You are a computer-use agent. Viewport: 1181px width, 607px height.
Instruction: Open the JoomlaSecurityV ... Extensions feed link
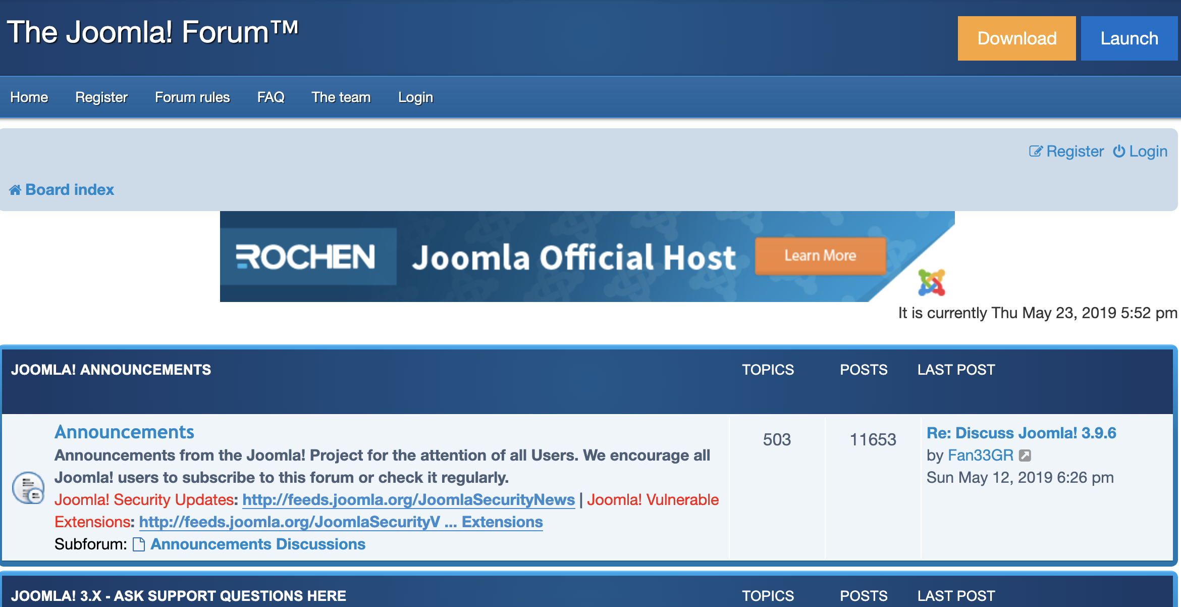[x=341, y=522]
